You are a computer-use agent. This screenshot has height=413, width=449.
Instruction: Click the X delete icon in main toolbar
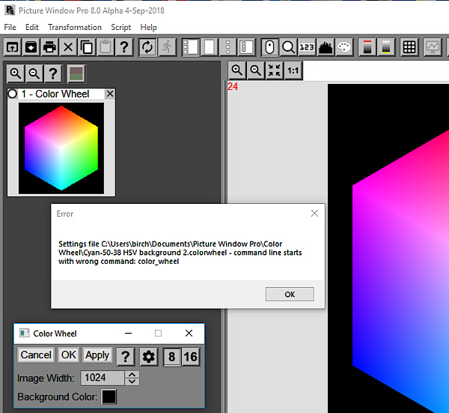68,47
